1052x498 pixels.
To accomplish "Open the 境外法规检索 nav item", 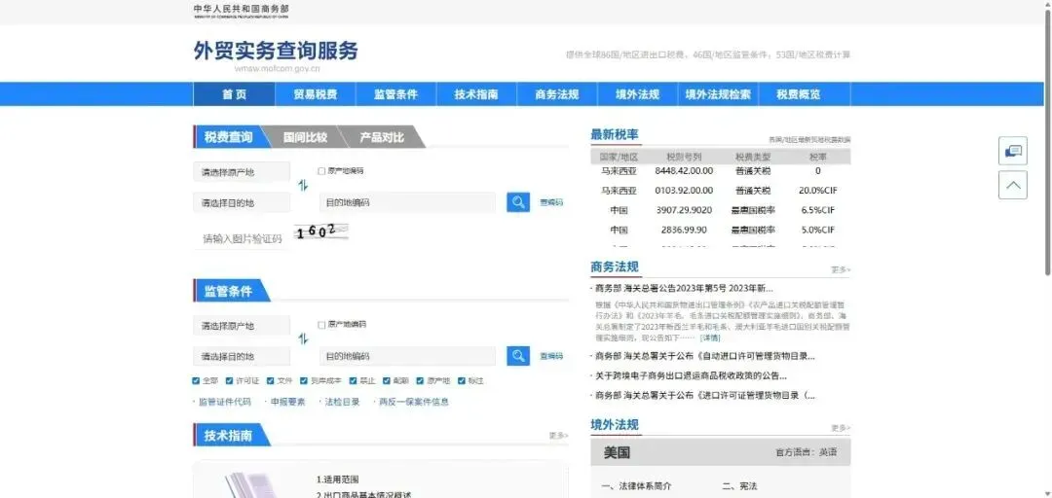I will coord(718,94).
